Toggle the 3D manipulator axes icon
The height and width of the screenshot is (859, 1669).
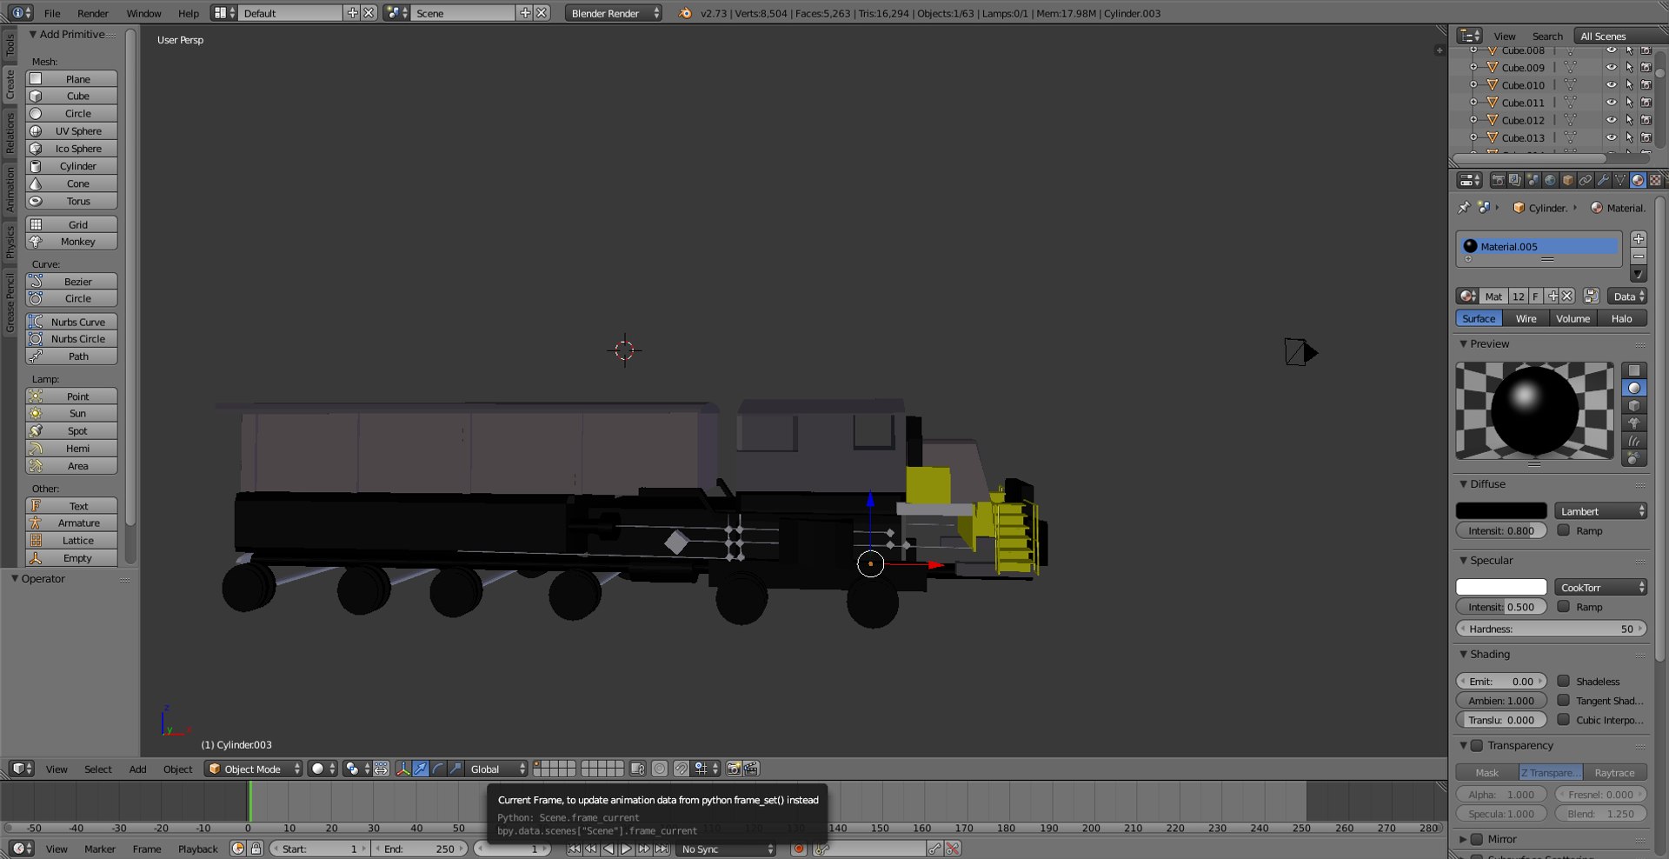402,769
